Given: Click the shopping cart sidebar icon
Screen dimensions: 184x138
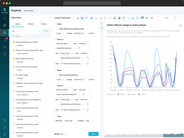Looking at the screenshot, I should [x=5, y=120].
